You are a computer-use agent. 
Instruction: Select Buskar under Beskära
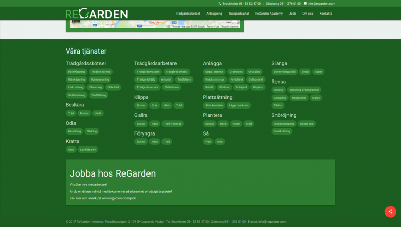click(x=84, y=113)
